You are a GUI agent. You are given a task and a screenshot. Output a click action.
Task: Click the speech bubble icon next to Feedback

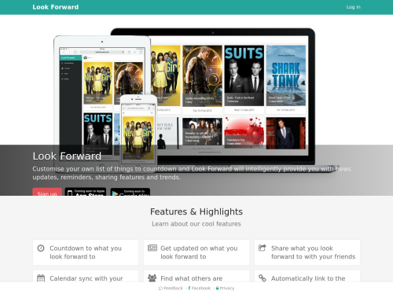click(160, 288)
